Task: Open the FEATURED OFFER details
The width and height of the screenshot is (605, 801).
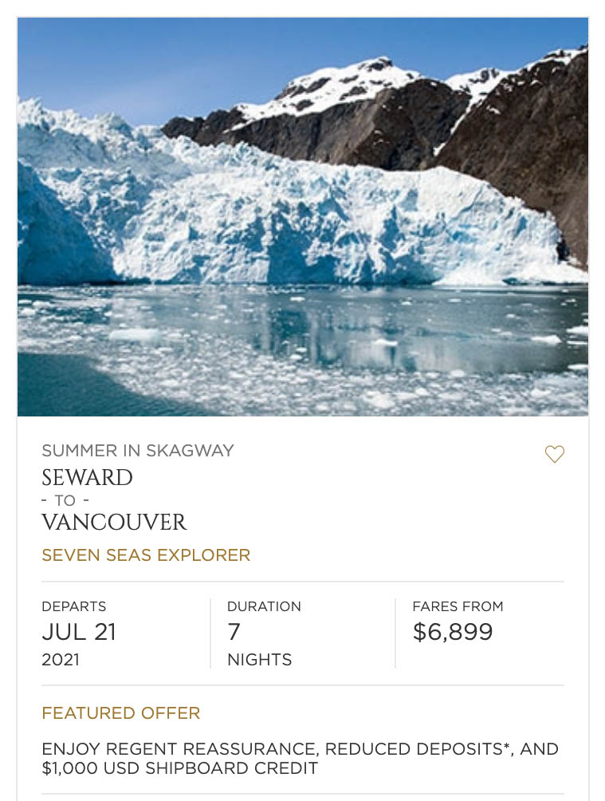Action: click(120, 713)
